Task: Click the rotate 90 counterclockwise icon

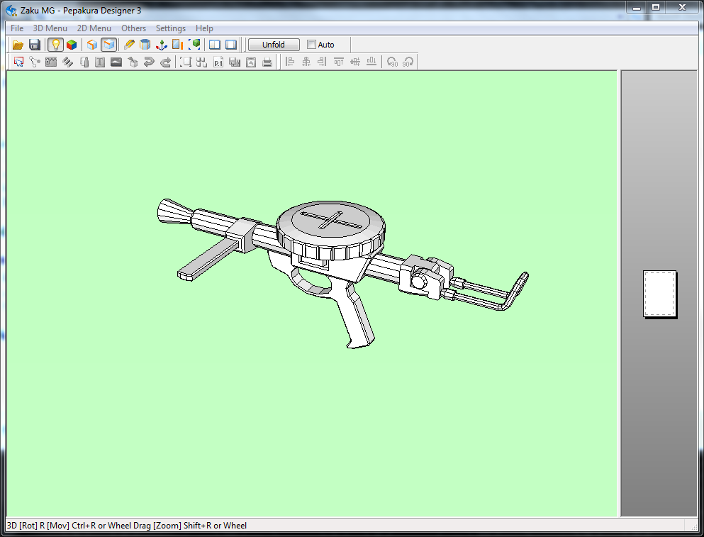Action: point(392,62)
